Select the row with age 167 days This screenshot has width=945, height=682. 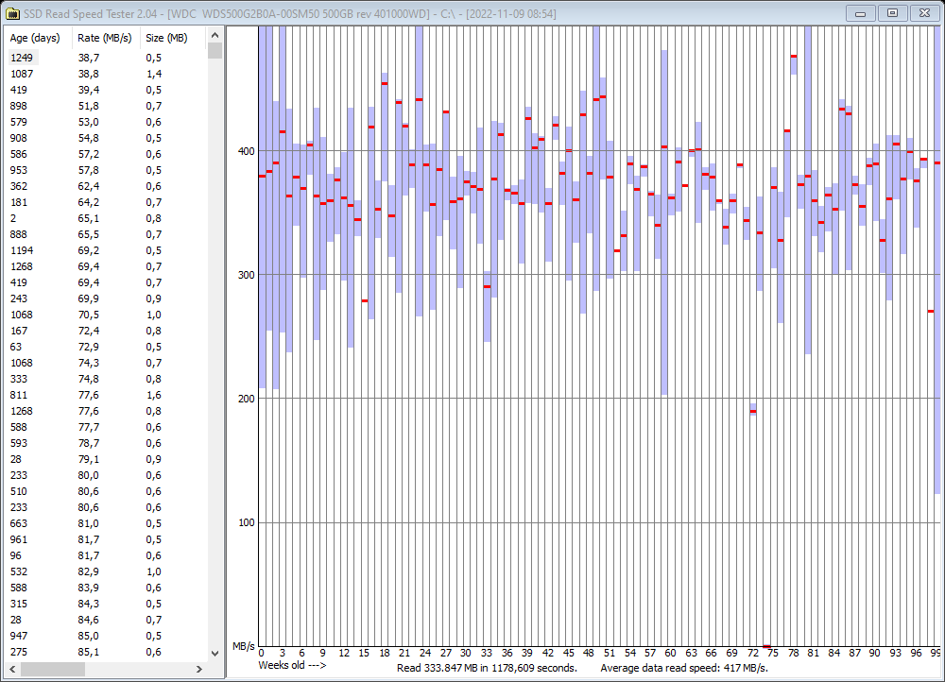click(106, 331)
